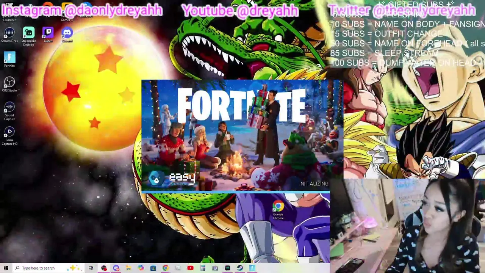Click the '15 SUBS = OUTFIT CHANGE' line
The image size is (485, 273).
pyautogui.click(x=386, y=34)
